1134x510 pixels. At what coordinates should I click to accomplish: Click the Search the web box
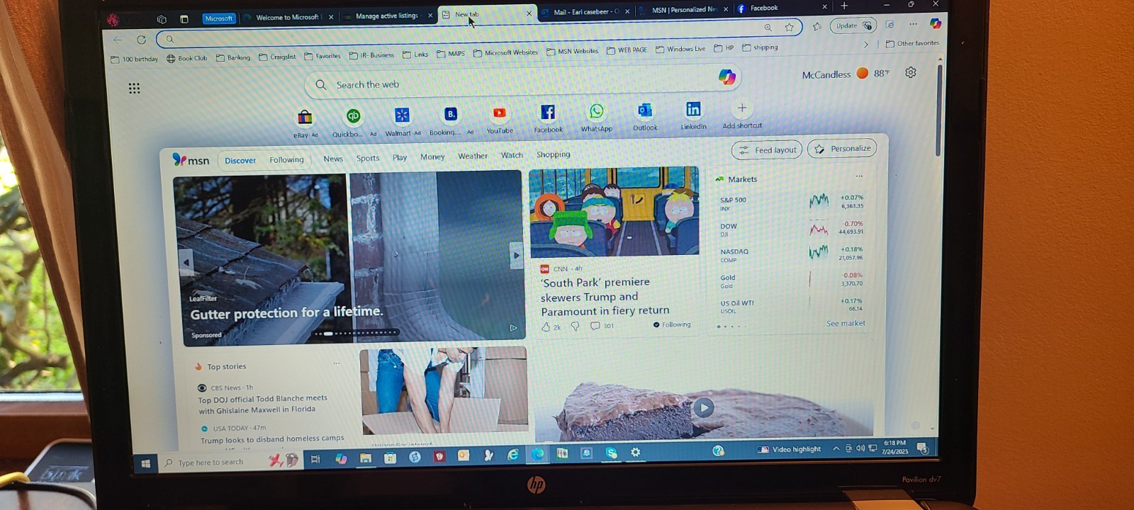[x=523, y=83]
